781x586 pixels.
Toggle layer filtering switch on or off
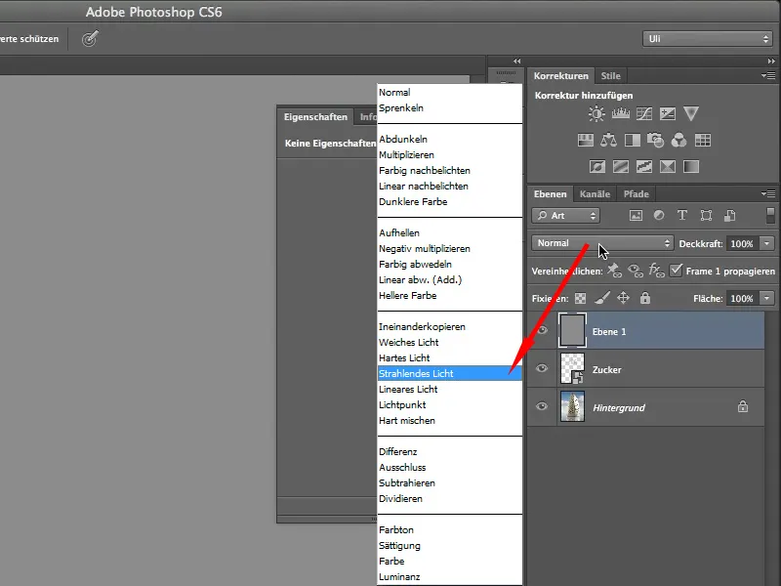[x=770, y=215]
